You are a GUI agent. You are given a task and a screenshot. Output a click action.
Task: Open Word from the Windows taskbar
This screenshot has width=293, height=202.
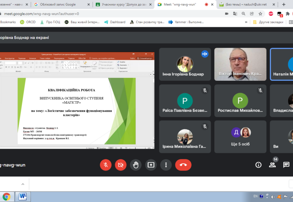coord(23,196)
